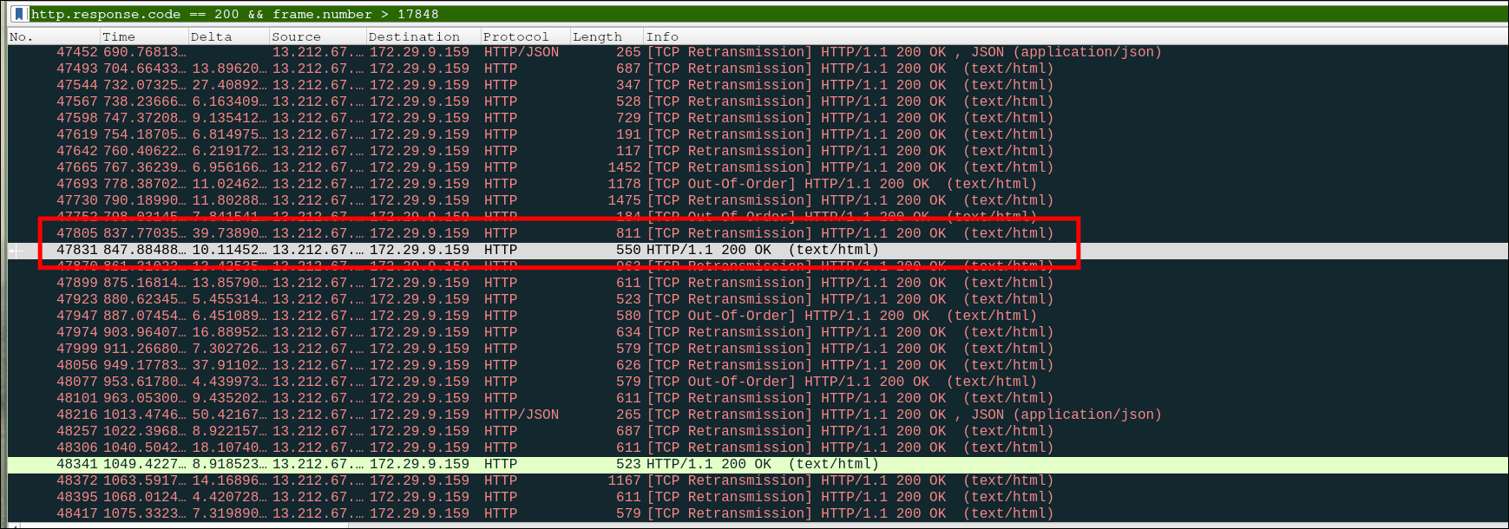This screenshot has width=1509, height=529.
Task: Choose frame 47923 with length 523
Action: click(x=758, y=299)
